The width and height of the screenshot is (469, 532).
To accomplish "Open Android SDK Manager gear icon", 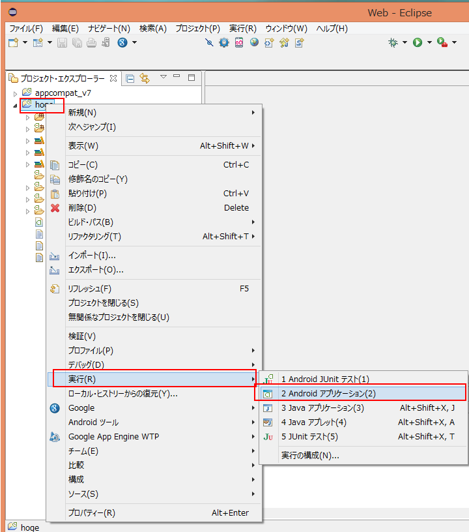I will [x=224, y=42].
